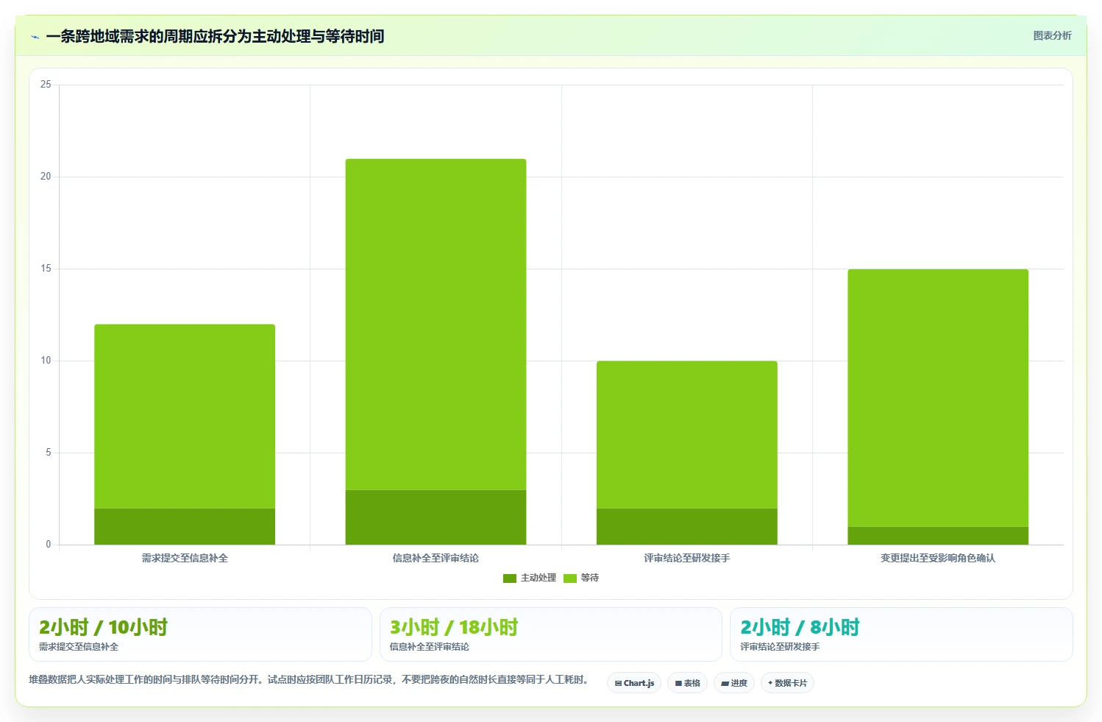Click x-axis label 变更提出至受影响角色确认

(938, 558)
